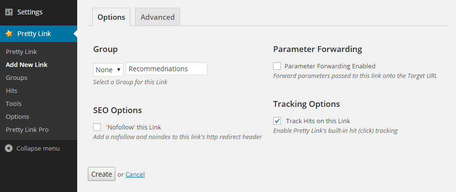Open the Group None dropdown
This screenshot has width=456, height=192.
pos(108,70)
